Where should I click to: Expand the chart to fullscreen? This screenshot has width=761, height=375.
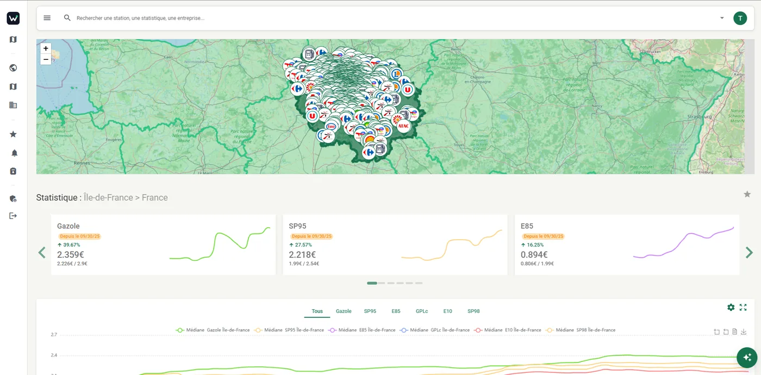coord(743,307)
